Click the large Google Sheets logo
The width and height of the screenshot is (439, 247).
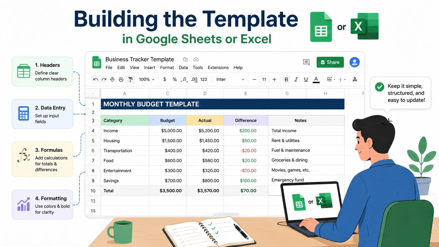(x=321, y=27)
